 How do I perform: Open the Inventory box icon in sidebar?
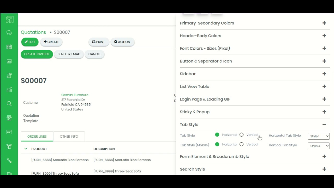point(9,146)
